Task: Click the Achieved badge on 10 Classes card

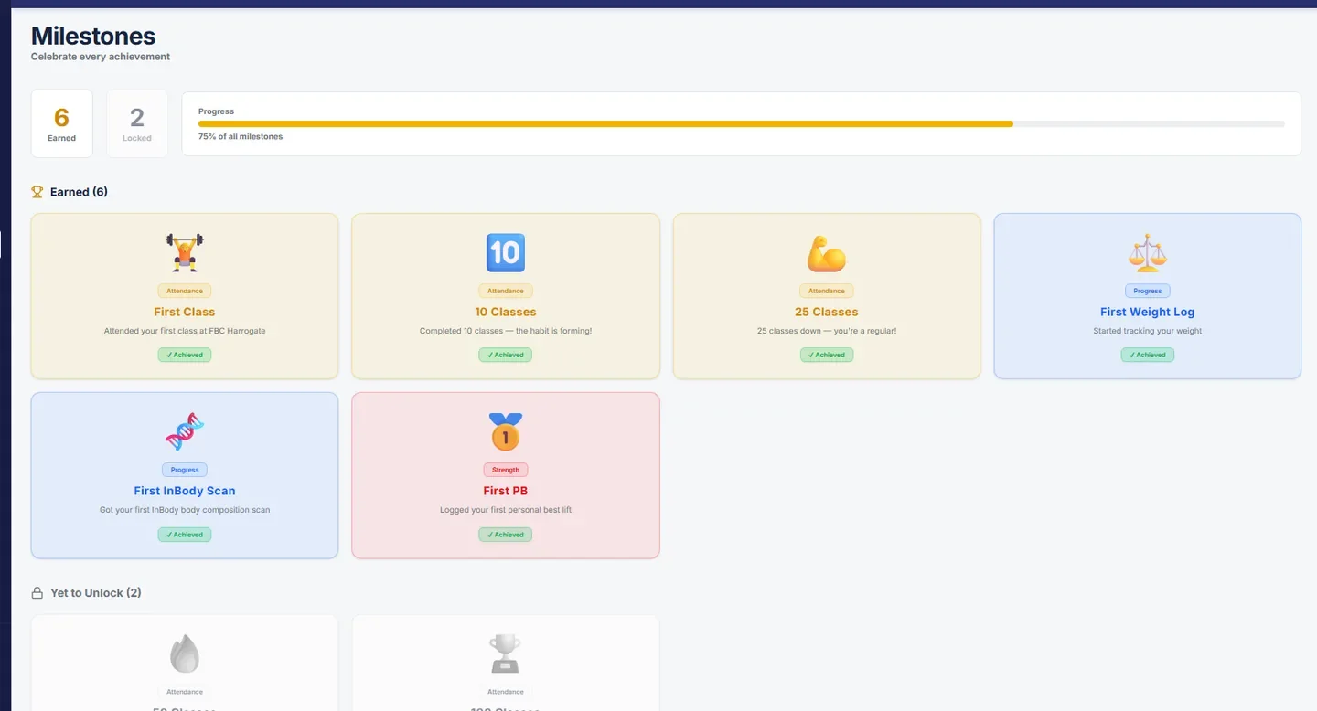Action: pos(506,355)
